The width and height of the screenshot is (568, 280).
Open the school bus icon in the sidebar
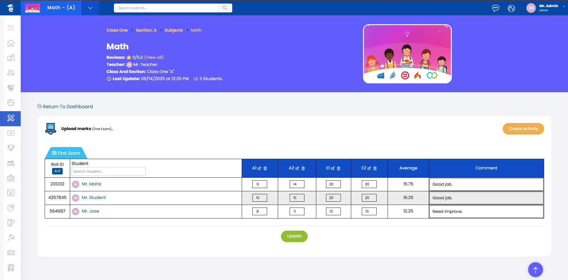pyautogui.click(x=11, y=268)
